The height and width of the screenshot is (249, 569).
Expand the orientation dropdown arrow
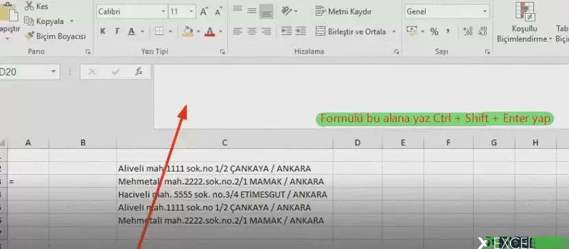(x=296, y=12)
